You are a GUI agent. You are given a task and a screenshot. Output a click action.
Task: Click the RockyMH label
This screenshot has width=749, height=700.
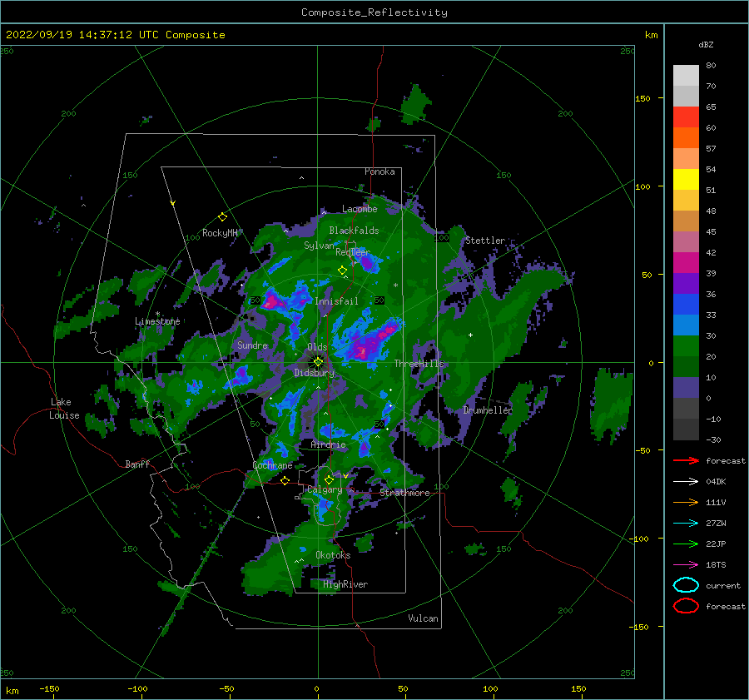pyautogui.click(x=220, y=233)
